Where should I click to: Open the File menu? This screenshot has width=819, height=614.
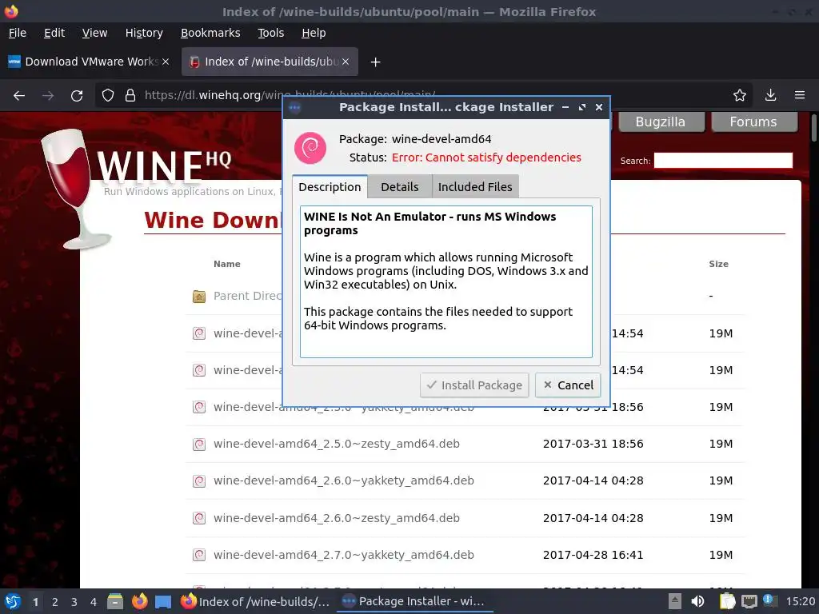pyautogui.click(x=18, y=33)
